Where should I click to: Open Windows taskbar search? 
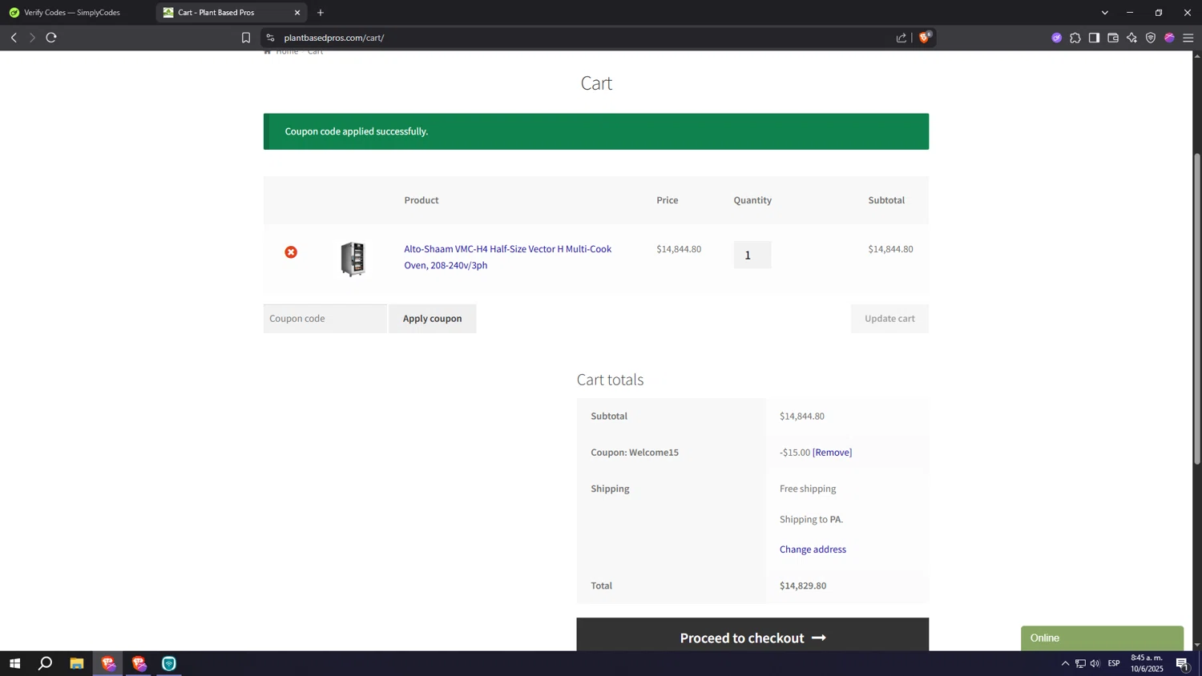[x=46, y=663]
